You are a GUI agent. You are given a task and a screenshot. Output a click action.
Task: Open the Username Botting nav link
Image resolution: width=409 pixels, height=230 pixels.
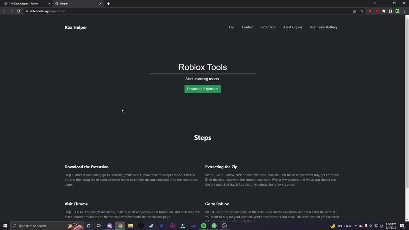click(x=323, y=27)
